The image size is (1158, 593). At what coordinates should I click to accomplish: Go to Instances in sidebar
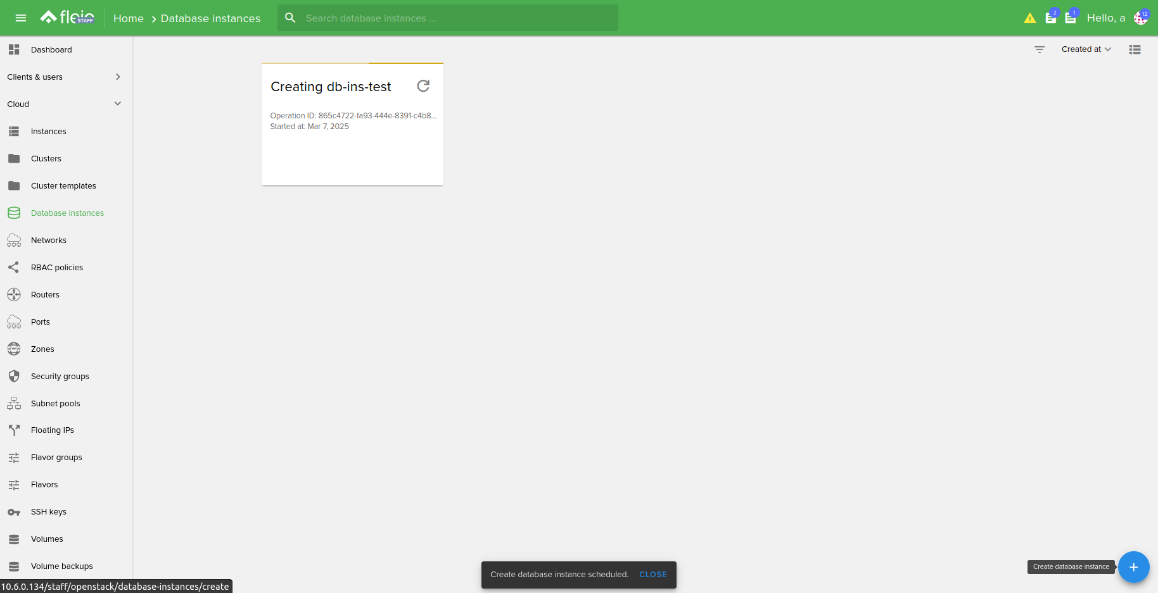tap(48, 132)
